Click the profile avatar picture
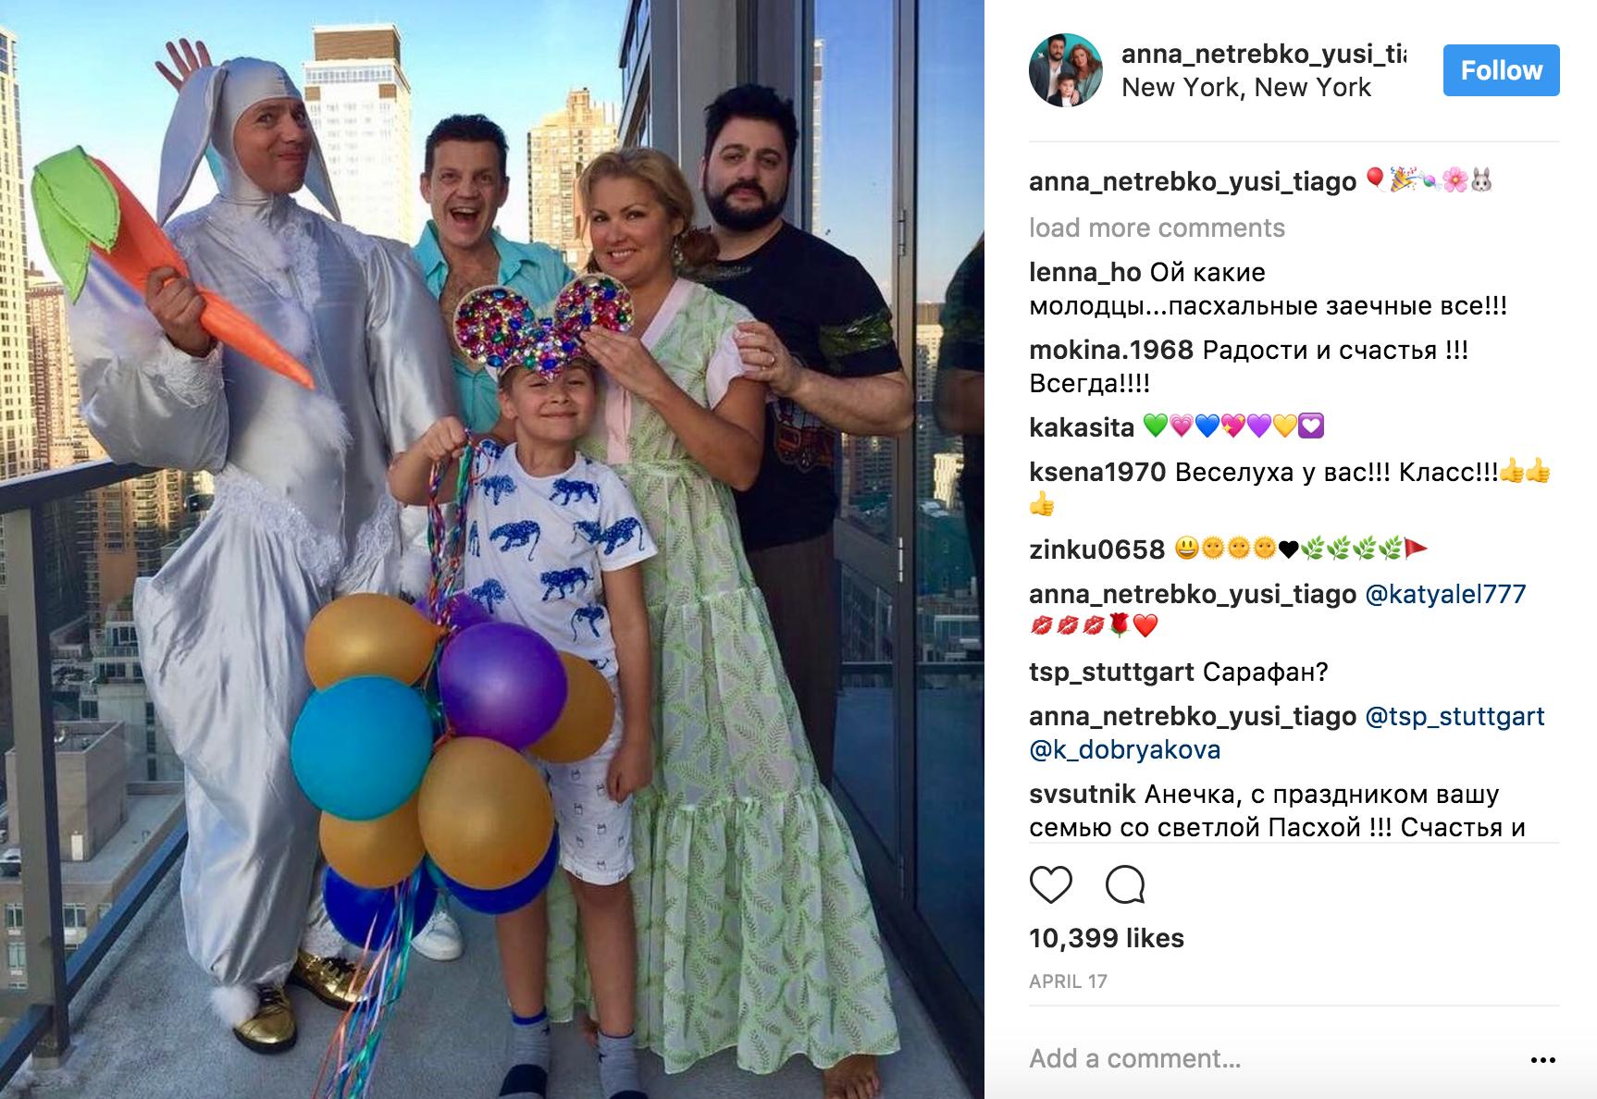Image resolution: width=1597 pixels, height=1099 pixels. coord(1066,70)
